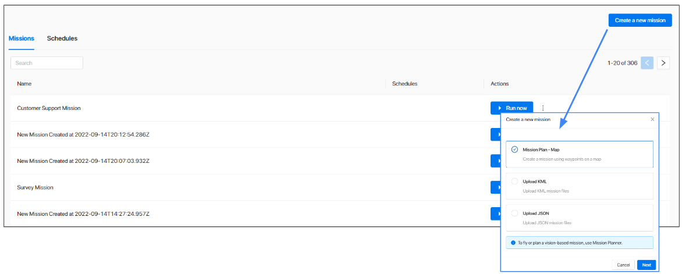Open the Survey Mission row

coord(35,187)
